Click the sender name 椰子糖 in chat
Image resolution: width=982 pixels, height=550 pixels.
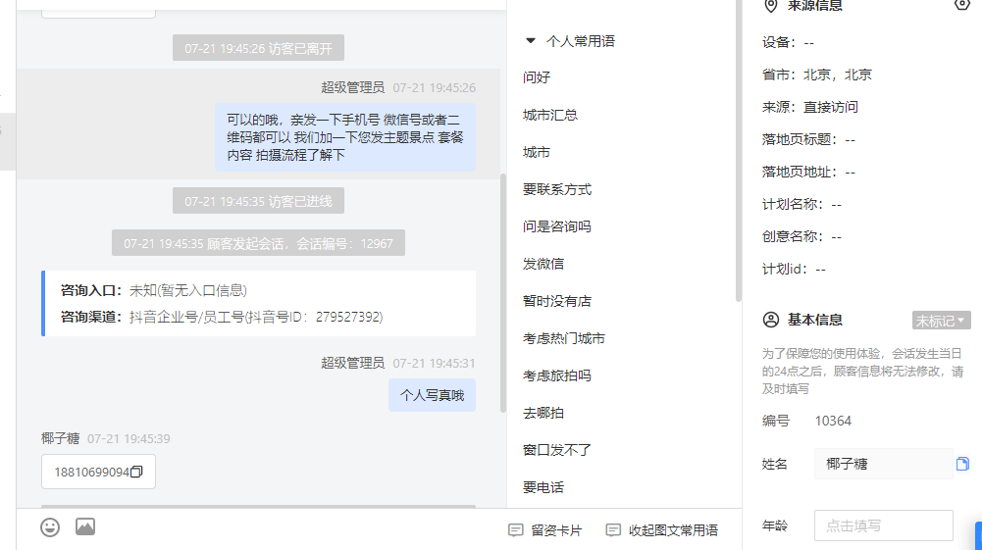tap(60, 438)
